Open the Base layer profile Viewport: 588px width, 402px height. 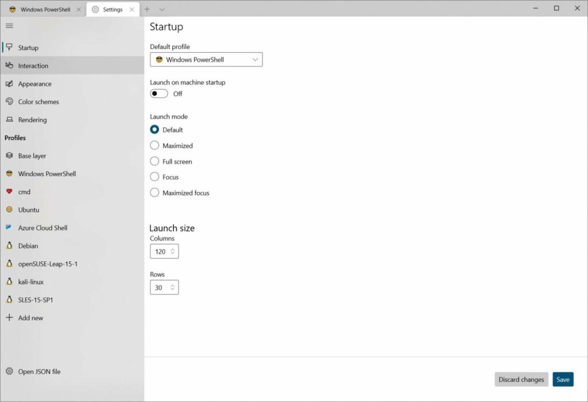click(x=72, y=155)
